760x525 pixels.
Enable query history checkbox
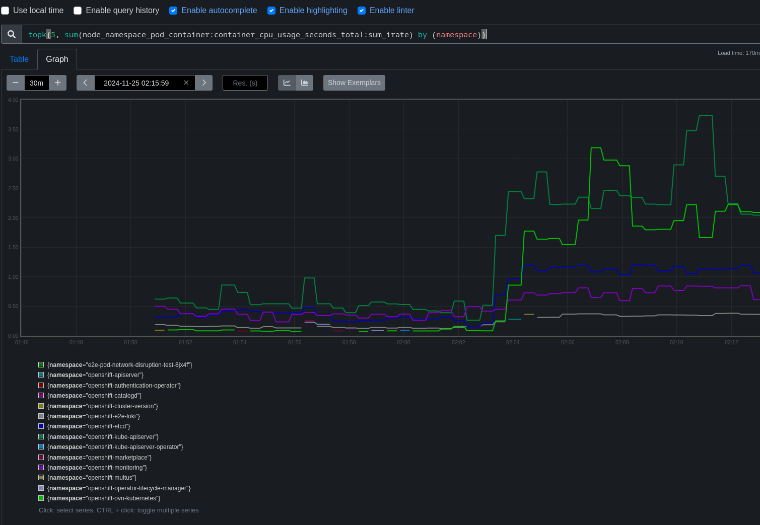pos(78,11)
